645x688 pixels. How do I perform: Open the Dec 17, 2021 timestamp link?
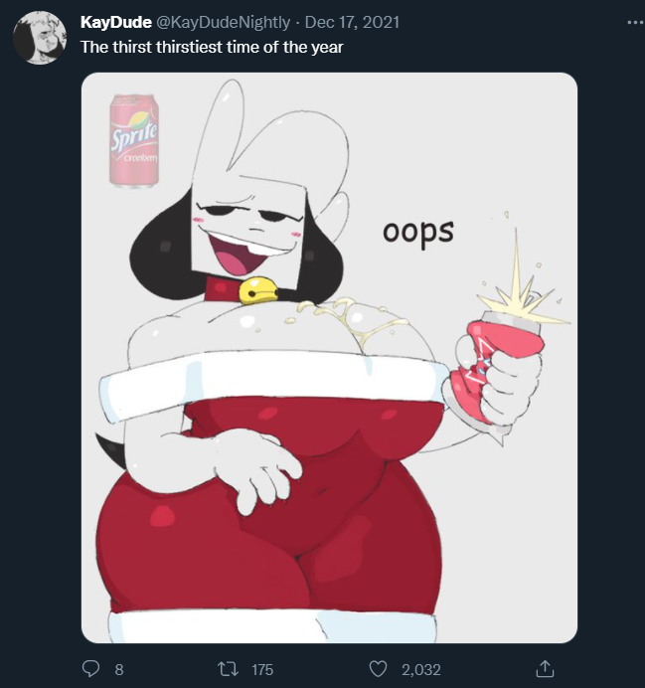click(x=352, y=22)
